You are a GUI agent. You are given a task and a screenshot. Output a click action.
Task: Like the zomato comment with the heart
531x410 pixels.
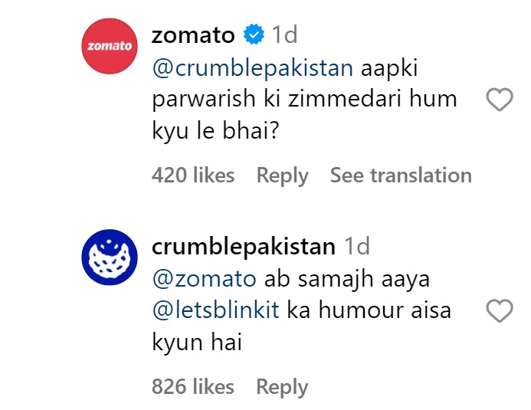(x=499, y=99)
